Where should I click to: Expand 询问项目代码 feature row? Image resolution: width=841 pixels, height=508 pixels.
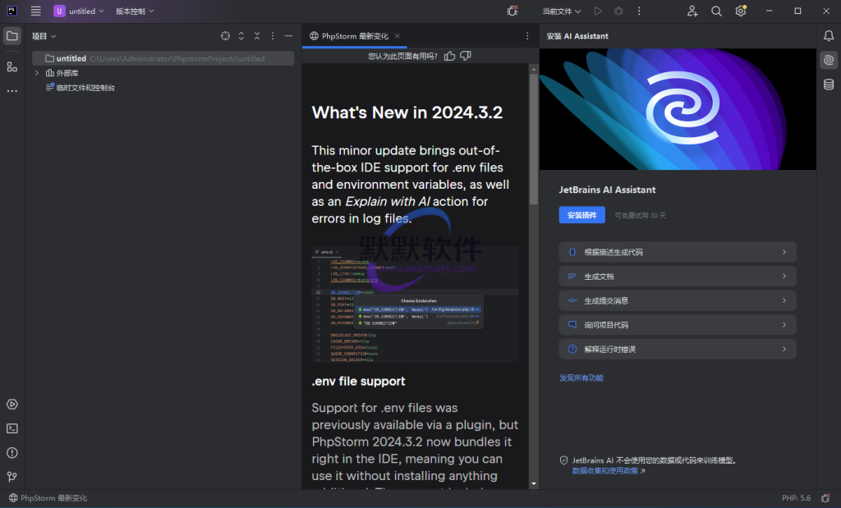point(678,325)
